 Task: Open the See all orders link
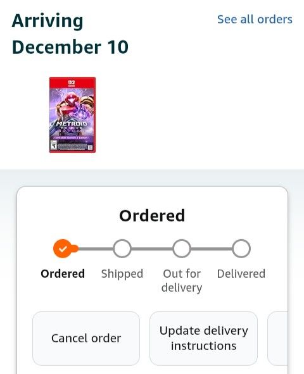coord(255,20)
